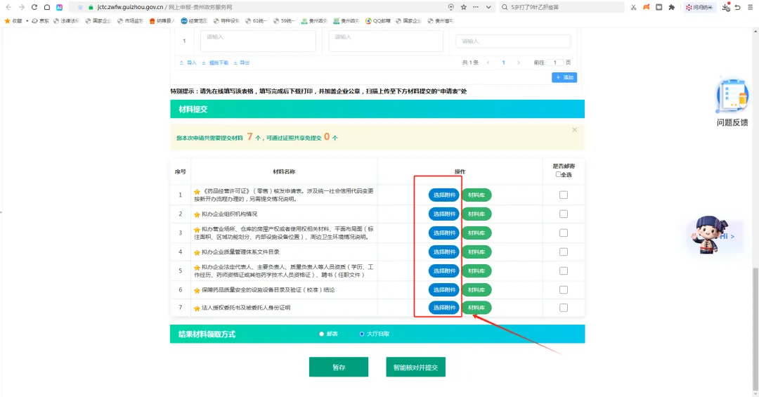Click the 智能核对并提交 button
Image resolution: width=759 pixels, height=397 pixels.
click(415, 367)
